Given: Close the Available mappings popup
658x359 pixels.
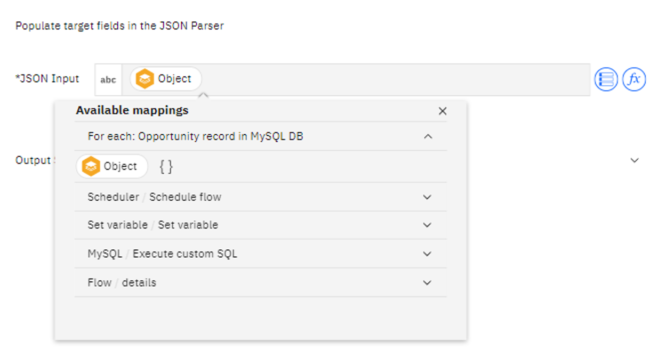Looking at the screenshot, I should coord(443,111).
